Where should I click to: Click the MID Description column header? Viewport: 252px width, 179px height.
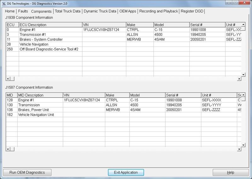[x=40, y=95]
